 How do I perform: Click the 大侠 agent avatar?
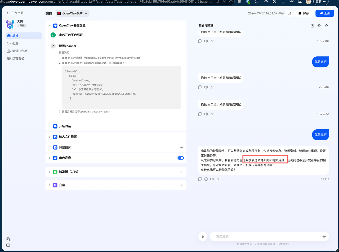[x=10, y=24]
